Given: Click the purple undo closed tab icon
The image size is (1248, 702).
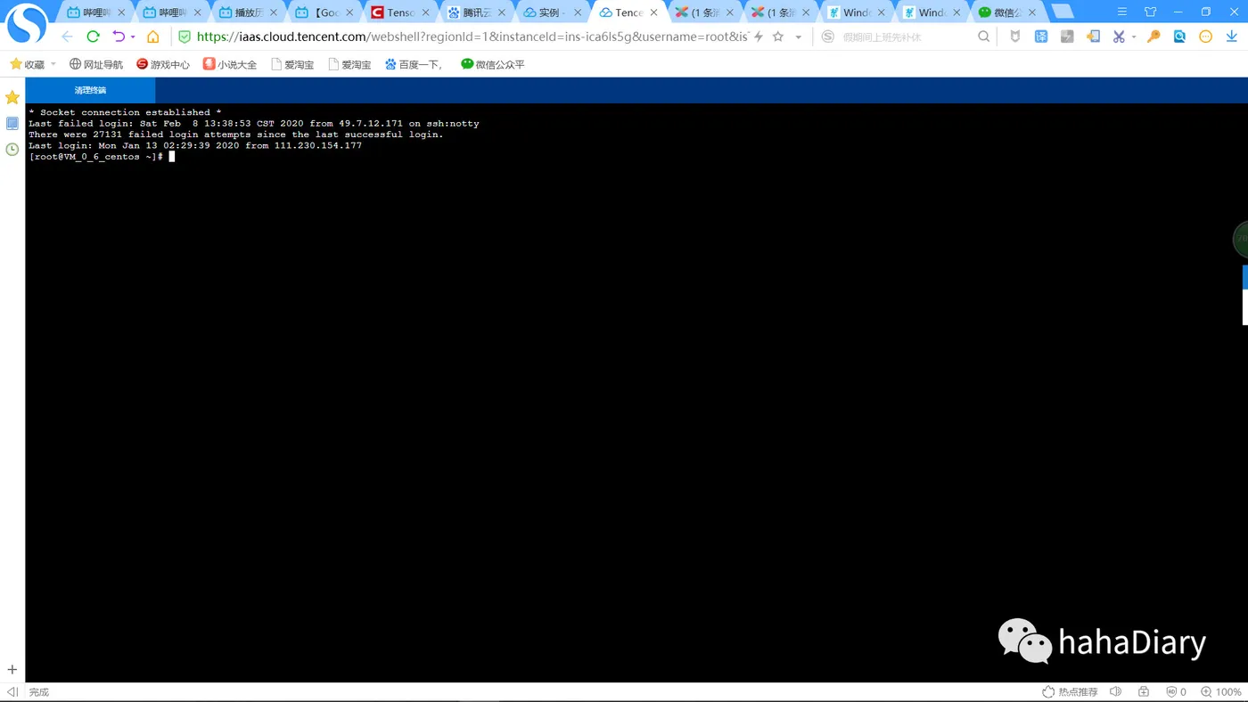Looking at the screenshot, I should pos(119,37).
